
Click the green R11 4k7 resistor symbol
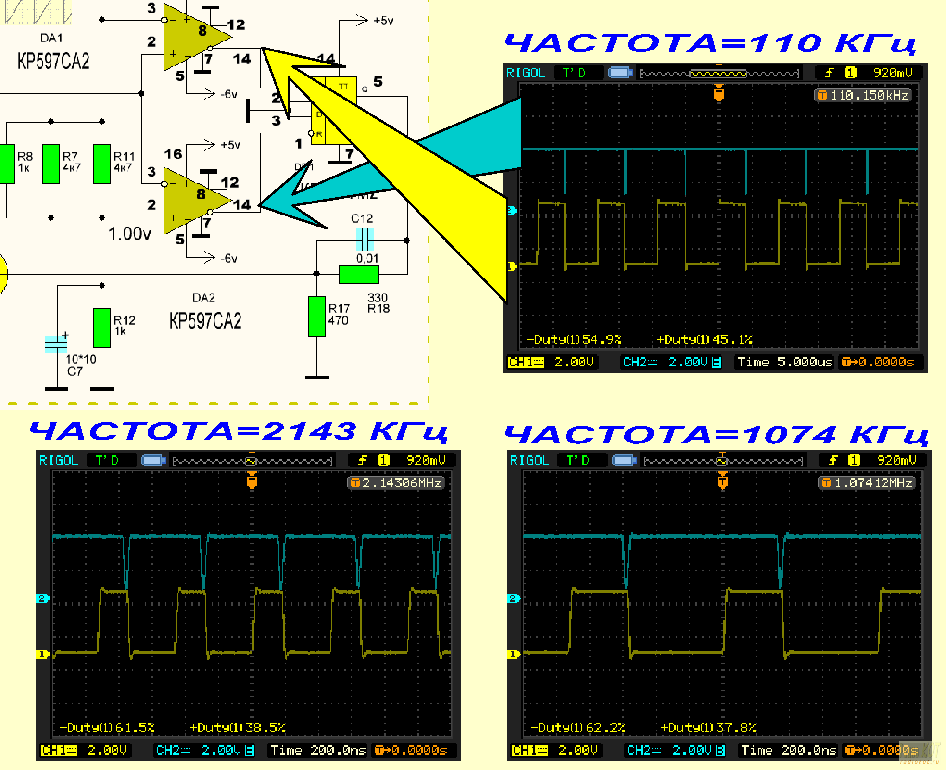click(102, 164)
